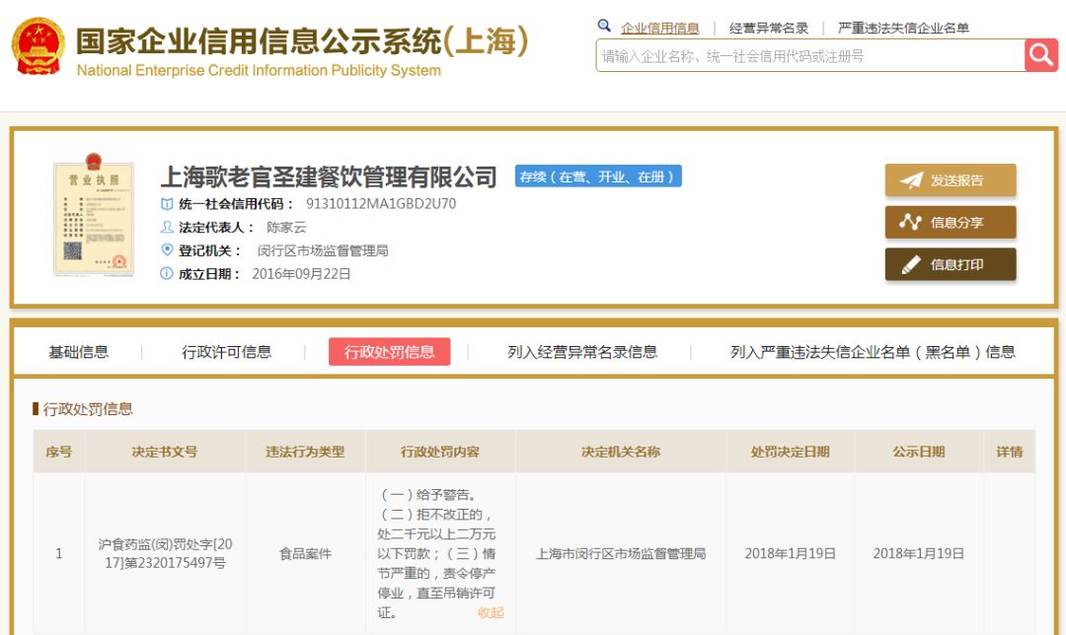
Task: Click document number 沪食药监(闵)罚处字[2017]第2320175497号
Action: (165, 553)
